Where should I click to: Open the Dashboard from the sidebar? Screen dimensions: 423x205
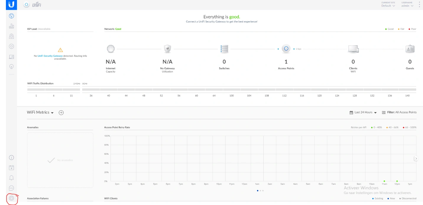12,16
